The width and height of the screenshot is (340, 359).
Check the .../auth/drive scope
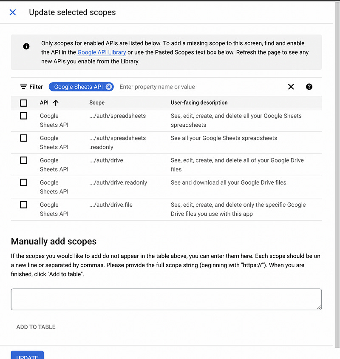23,160
